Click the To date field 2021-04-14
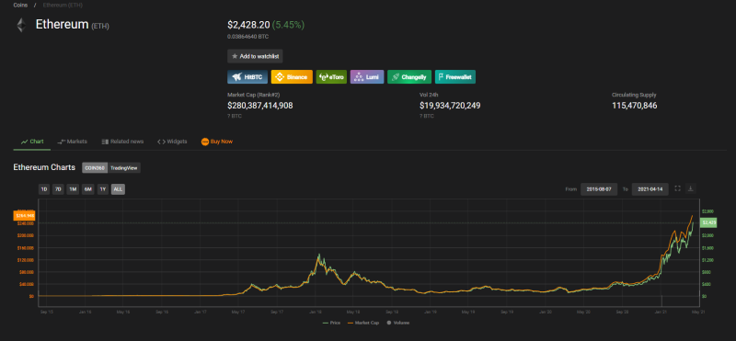This screenshot has width=736, height=341. click(x=650, y=189)
